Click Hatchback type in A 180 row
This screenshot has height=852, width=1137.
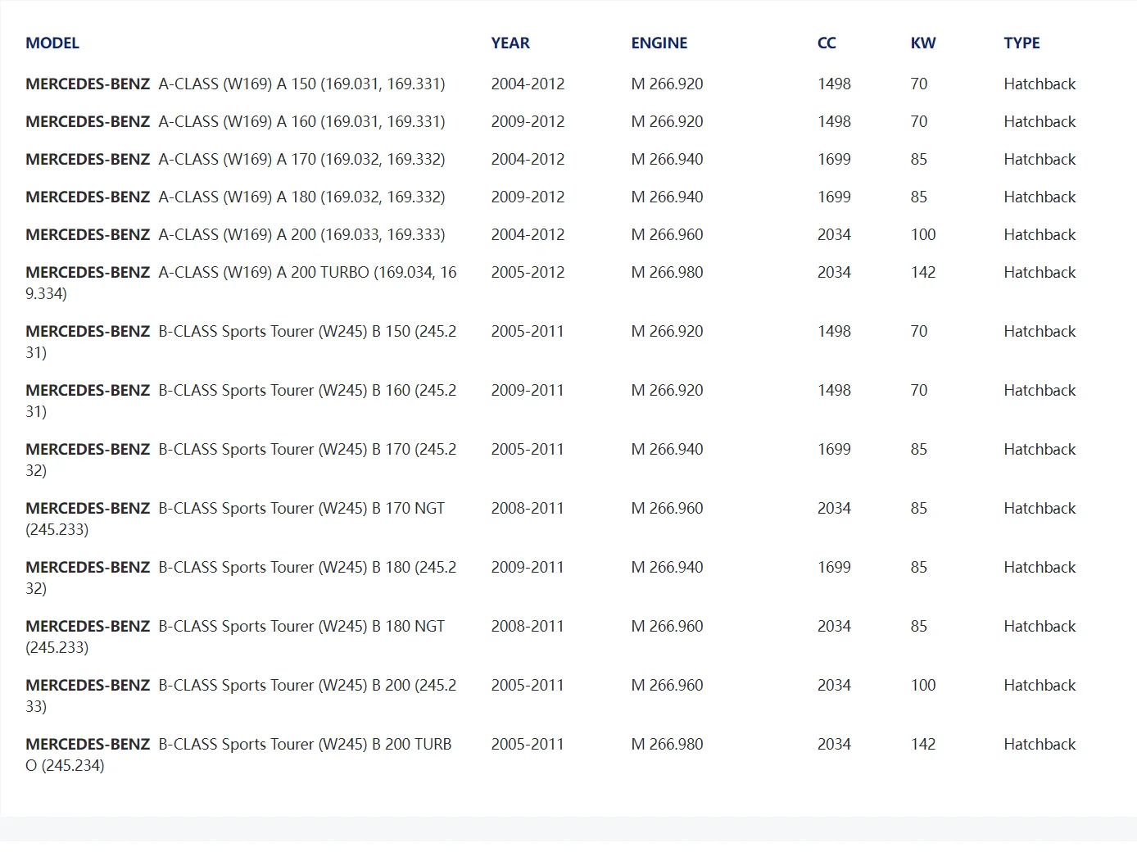(1040, 197)
